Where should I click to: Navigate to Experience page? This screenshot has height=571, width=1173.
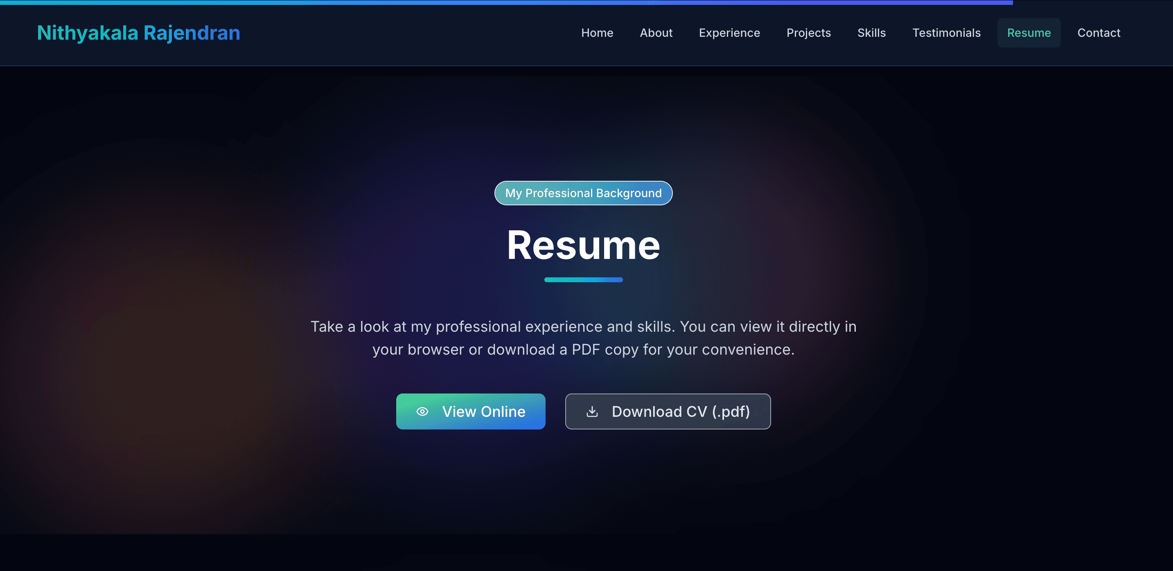point(729,33)
